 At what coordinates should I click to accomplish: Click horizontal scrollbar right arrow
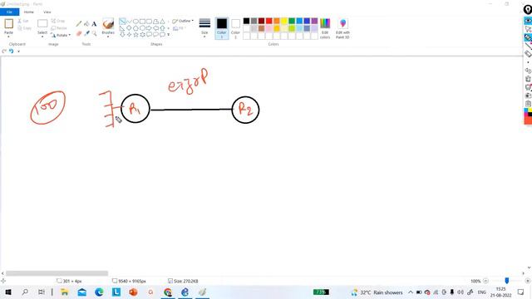pyautogui.click(x=523, y=273)
